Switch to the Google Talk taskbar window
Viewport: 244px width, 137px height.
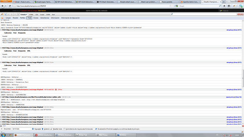click(x=85, y=135)
